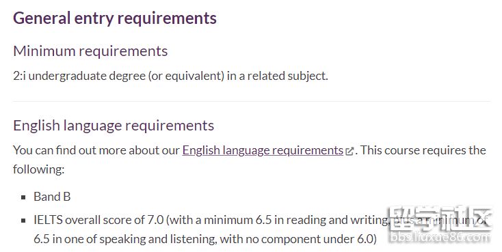Viewport: 502px width, 252px height.
Task: Click the word following: before the list
Action: [x=39, y=169]
